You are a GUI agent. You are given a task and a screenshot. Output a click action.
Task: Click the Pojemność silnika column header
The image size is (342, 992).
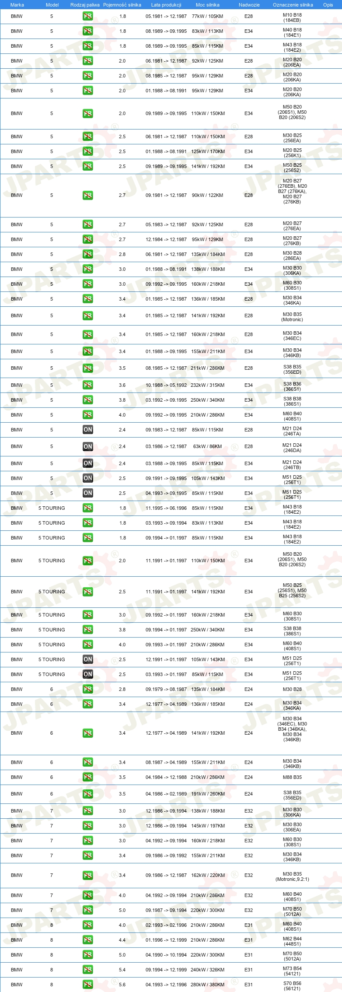122,5
